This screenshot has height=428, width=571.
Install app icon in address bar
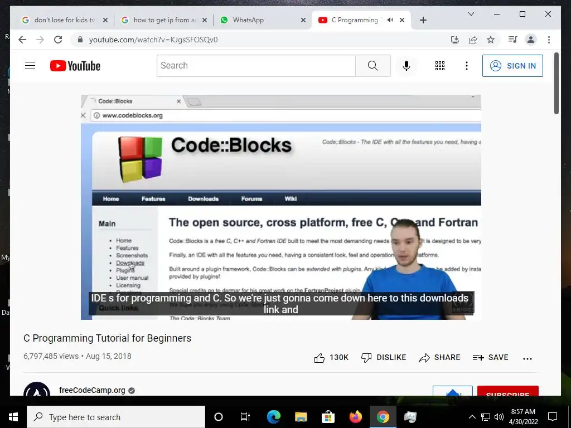(x=455, y=40)
